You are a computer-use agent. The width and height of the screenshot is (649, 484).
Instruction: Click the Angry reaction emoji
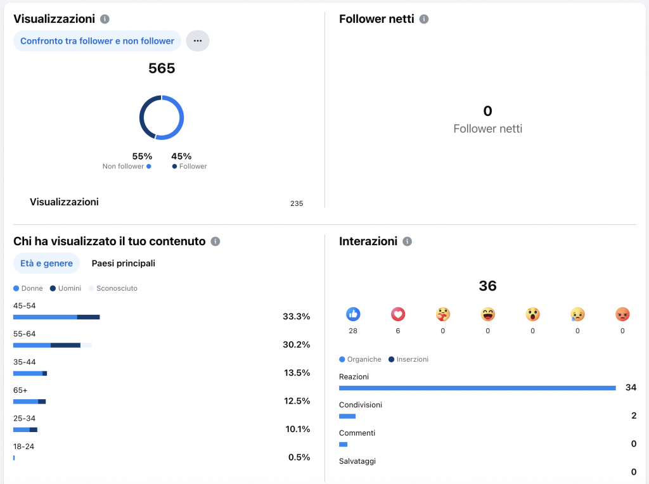622,314
